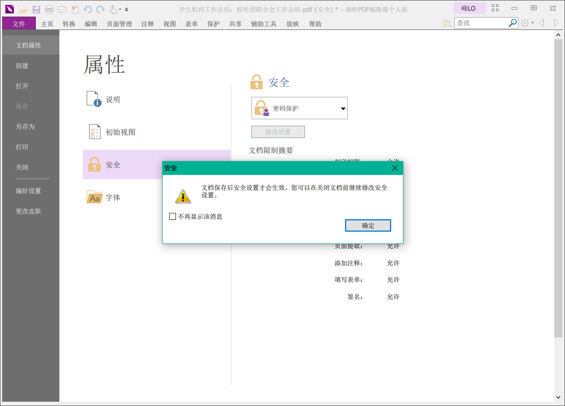
Task: Click the open folder icon in toolbar
Action: (x=23, y=10)
